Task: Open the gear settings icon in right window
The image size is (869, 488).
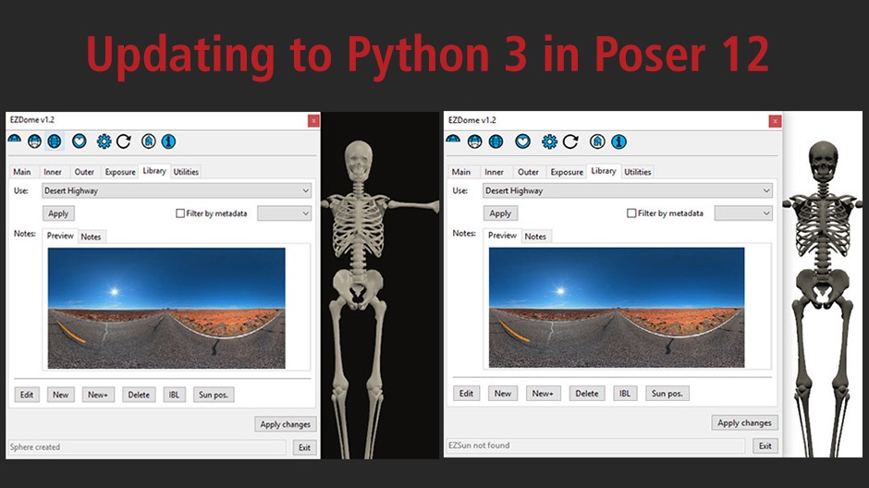Action: coord(549,141)
